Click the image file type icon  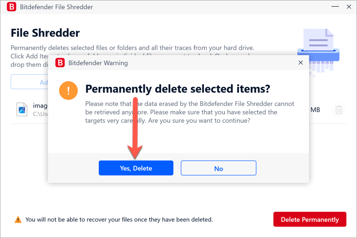(x=22, y=110)
